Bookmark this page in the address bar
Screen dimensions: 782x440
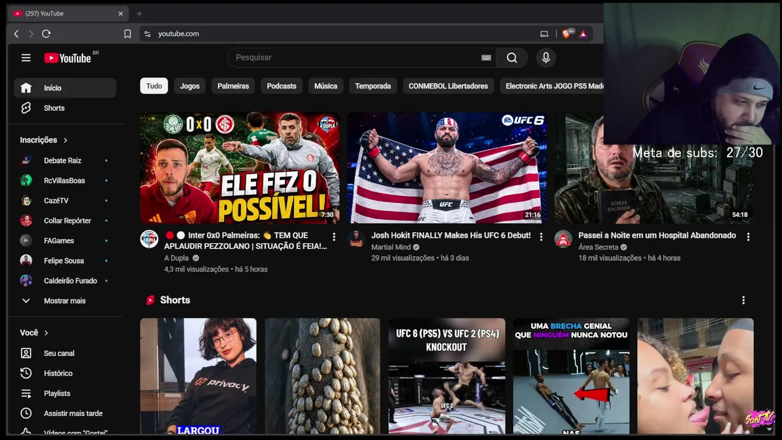pos(128,34)
